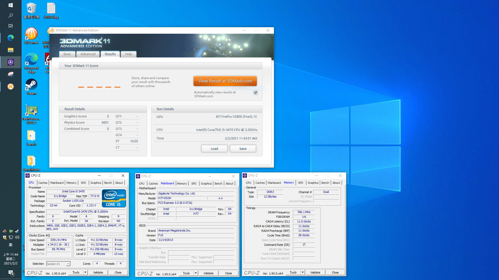Open About tab in right CPU-Z window
Viewport: 499px width, 280px height.
(336, 183)
